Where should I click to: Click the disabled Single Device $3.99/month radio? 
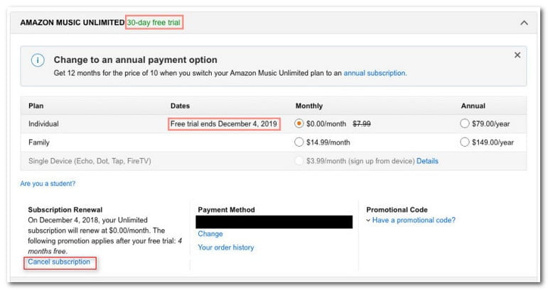pos(299,161)
